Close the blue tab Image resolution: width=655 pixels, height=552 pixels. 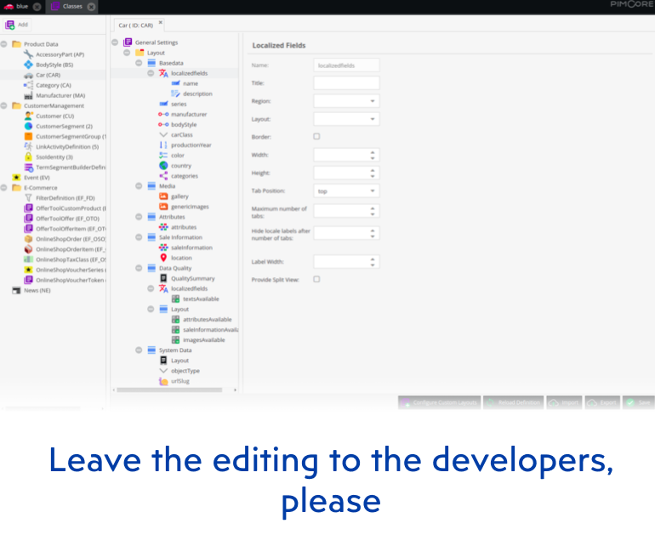point(37,7)
